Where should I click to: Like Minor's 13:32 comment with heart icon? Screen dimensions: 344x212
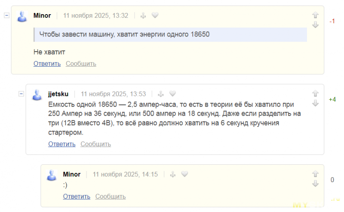155,15
